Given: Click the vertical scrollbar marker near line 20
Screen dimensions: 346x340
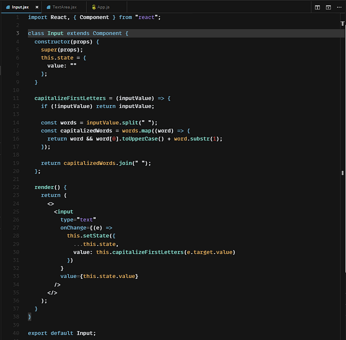Looking at the screenshot, I should click(343, 173).
